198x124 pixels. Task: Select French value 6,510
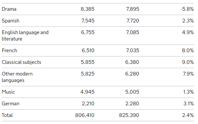88,51
